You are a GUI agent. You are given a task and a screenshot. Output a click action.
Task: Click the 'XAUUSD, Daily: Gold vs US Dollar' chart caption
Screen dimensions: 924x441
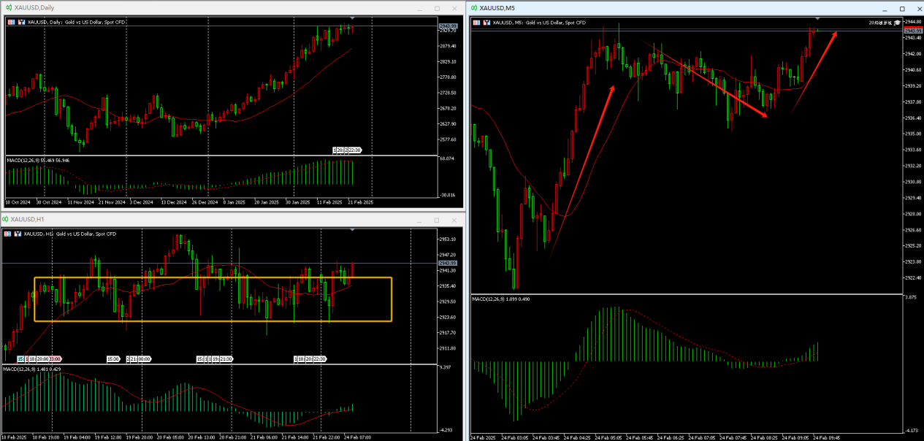click(x=77, y=23)
